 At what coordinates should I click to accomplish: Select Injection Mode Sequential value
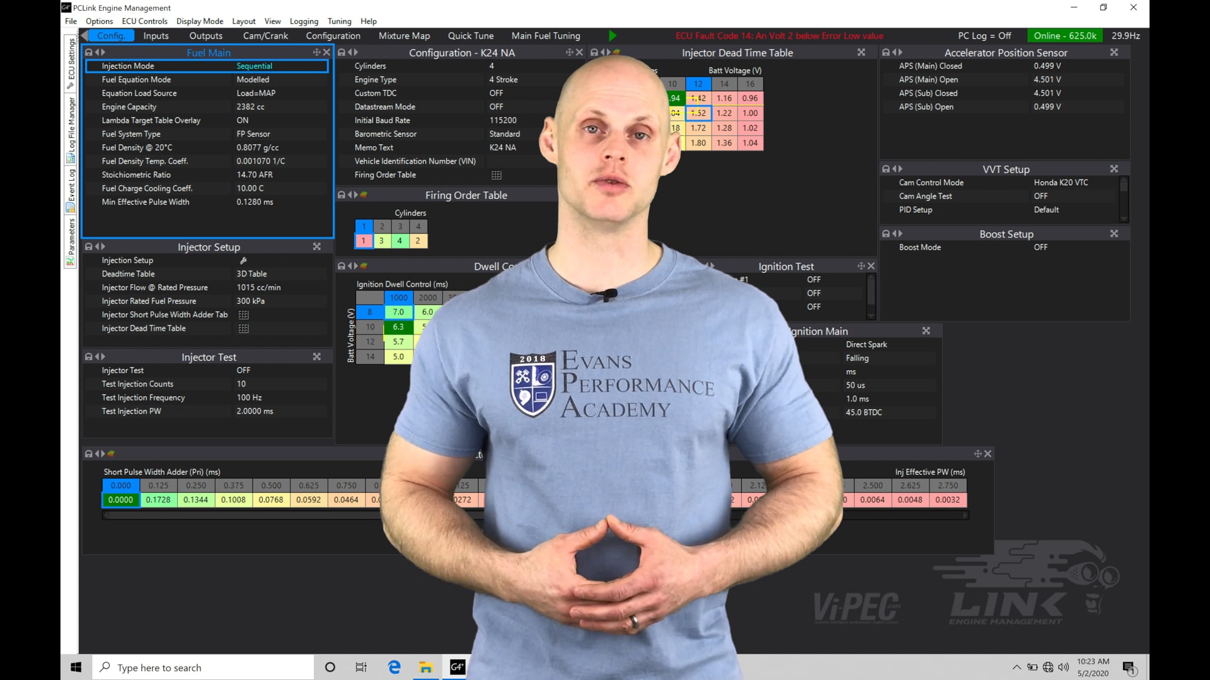point(254,66)
